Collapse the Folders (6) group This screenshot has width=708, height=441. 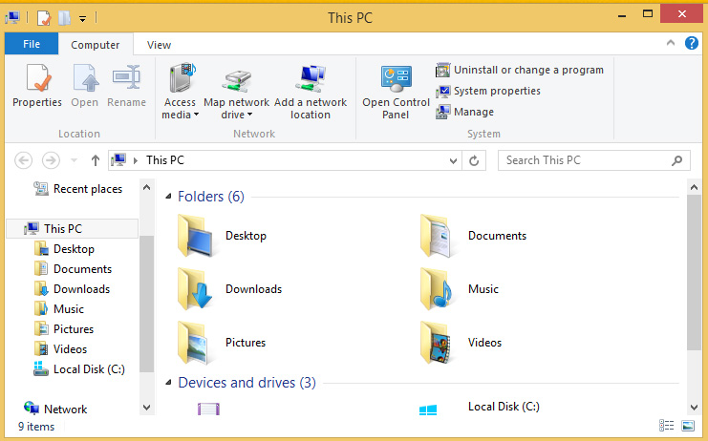pos(168,197)
